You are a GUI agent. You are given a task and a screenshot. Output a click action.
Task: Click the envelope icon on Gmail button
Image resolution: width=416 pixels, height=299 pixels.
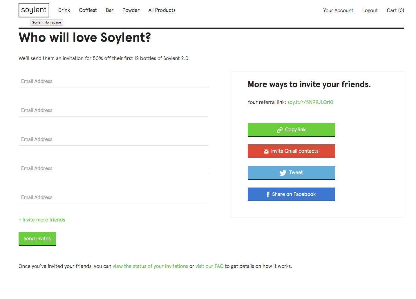click(266, 151)
